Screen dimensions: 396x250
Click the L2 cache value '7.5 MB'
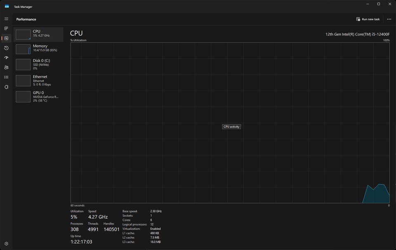pyautogui.click(x=155, y=237)
